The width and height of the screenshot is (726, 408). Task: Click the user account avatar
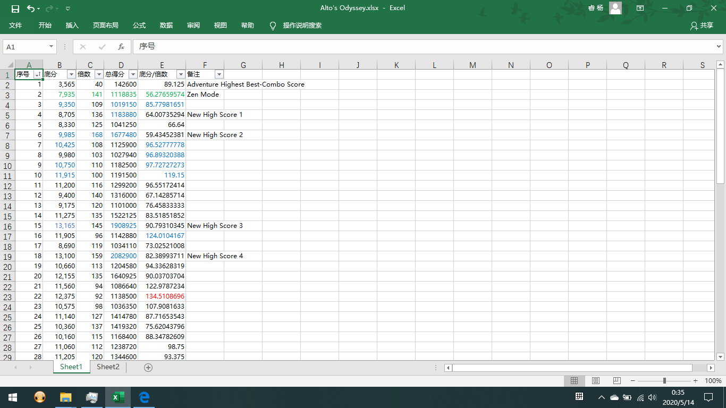(615, 8)
